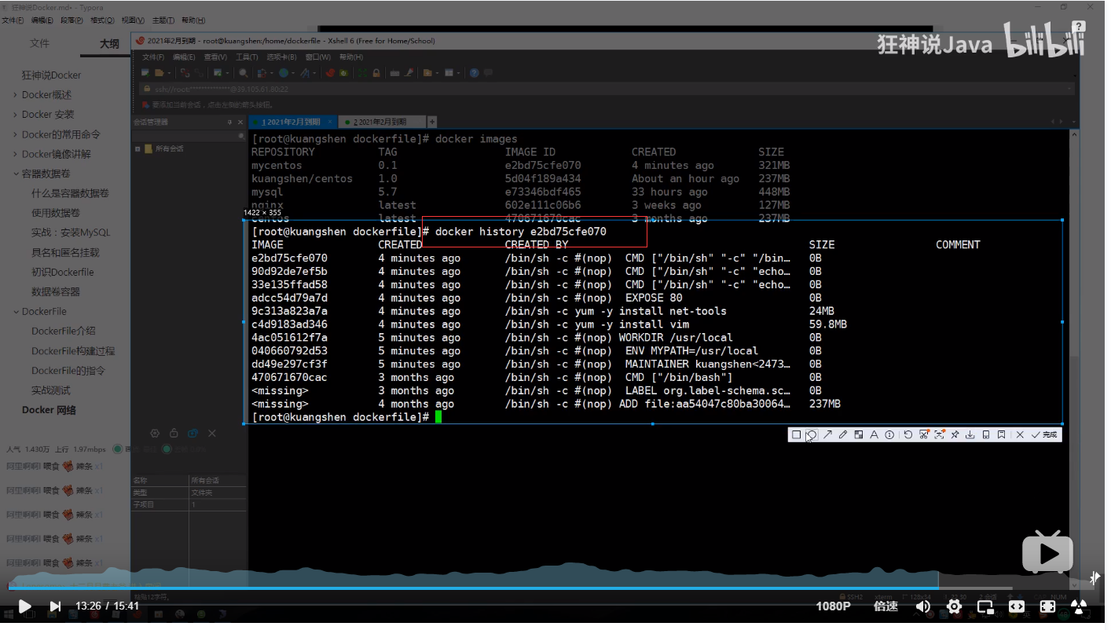Open Xshell 文件(F) menu
This screenshot has height=630, width=1111.
[153, 57]
